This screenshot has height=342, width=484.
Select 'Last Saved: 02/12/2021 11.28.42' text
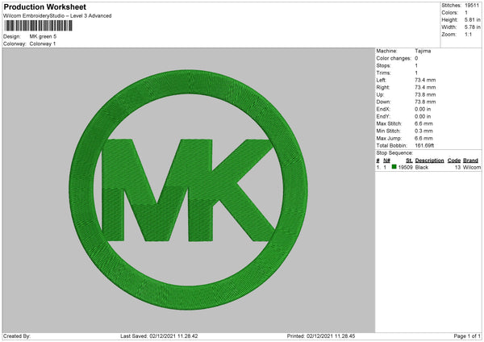[159, 336]
